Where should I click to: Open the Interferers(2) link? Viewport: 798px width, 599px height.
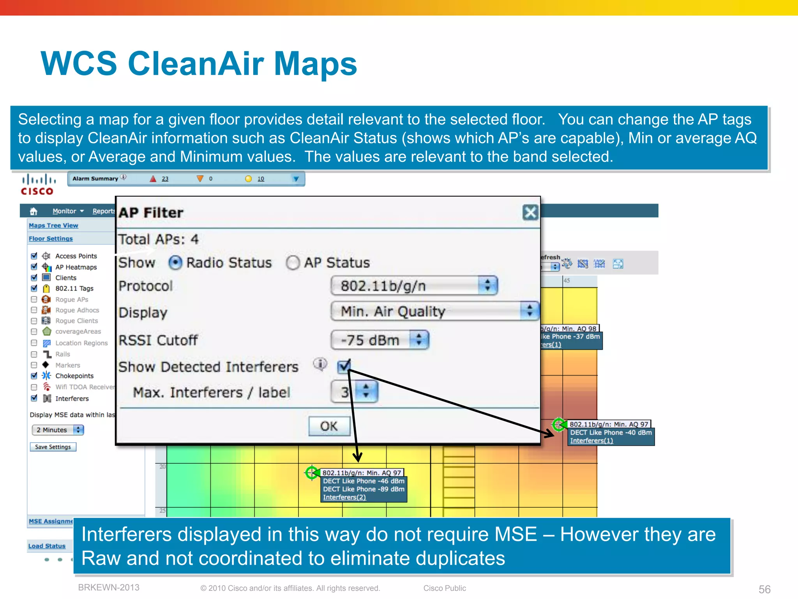coord(344,497)
